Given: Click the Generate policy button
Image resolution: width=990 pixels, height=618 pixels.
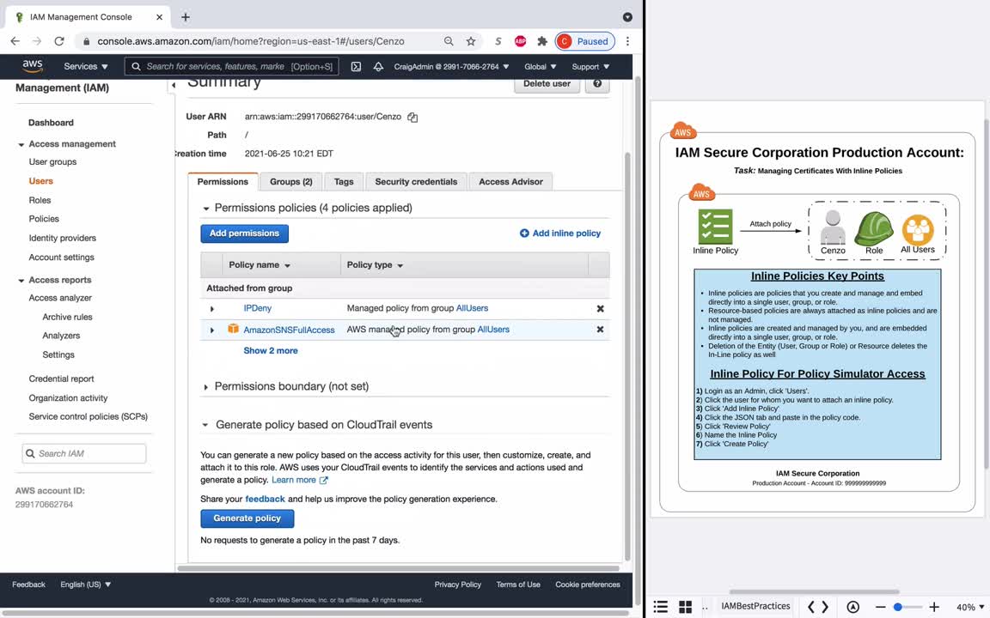Looking at the screenshot, I should 247,518.
